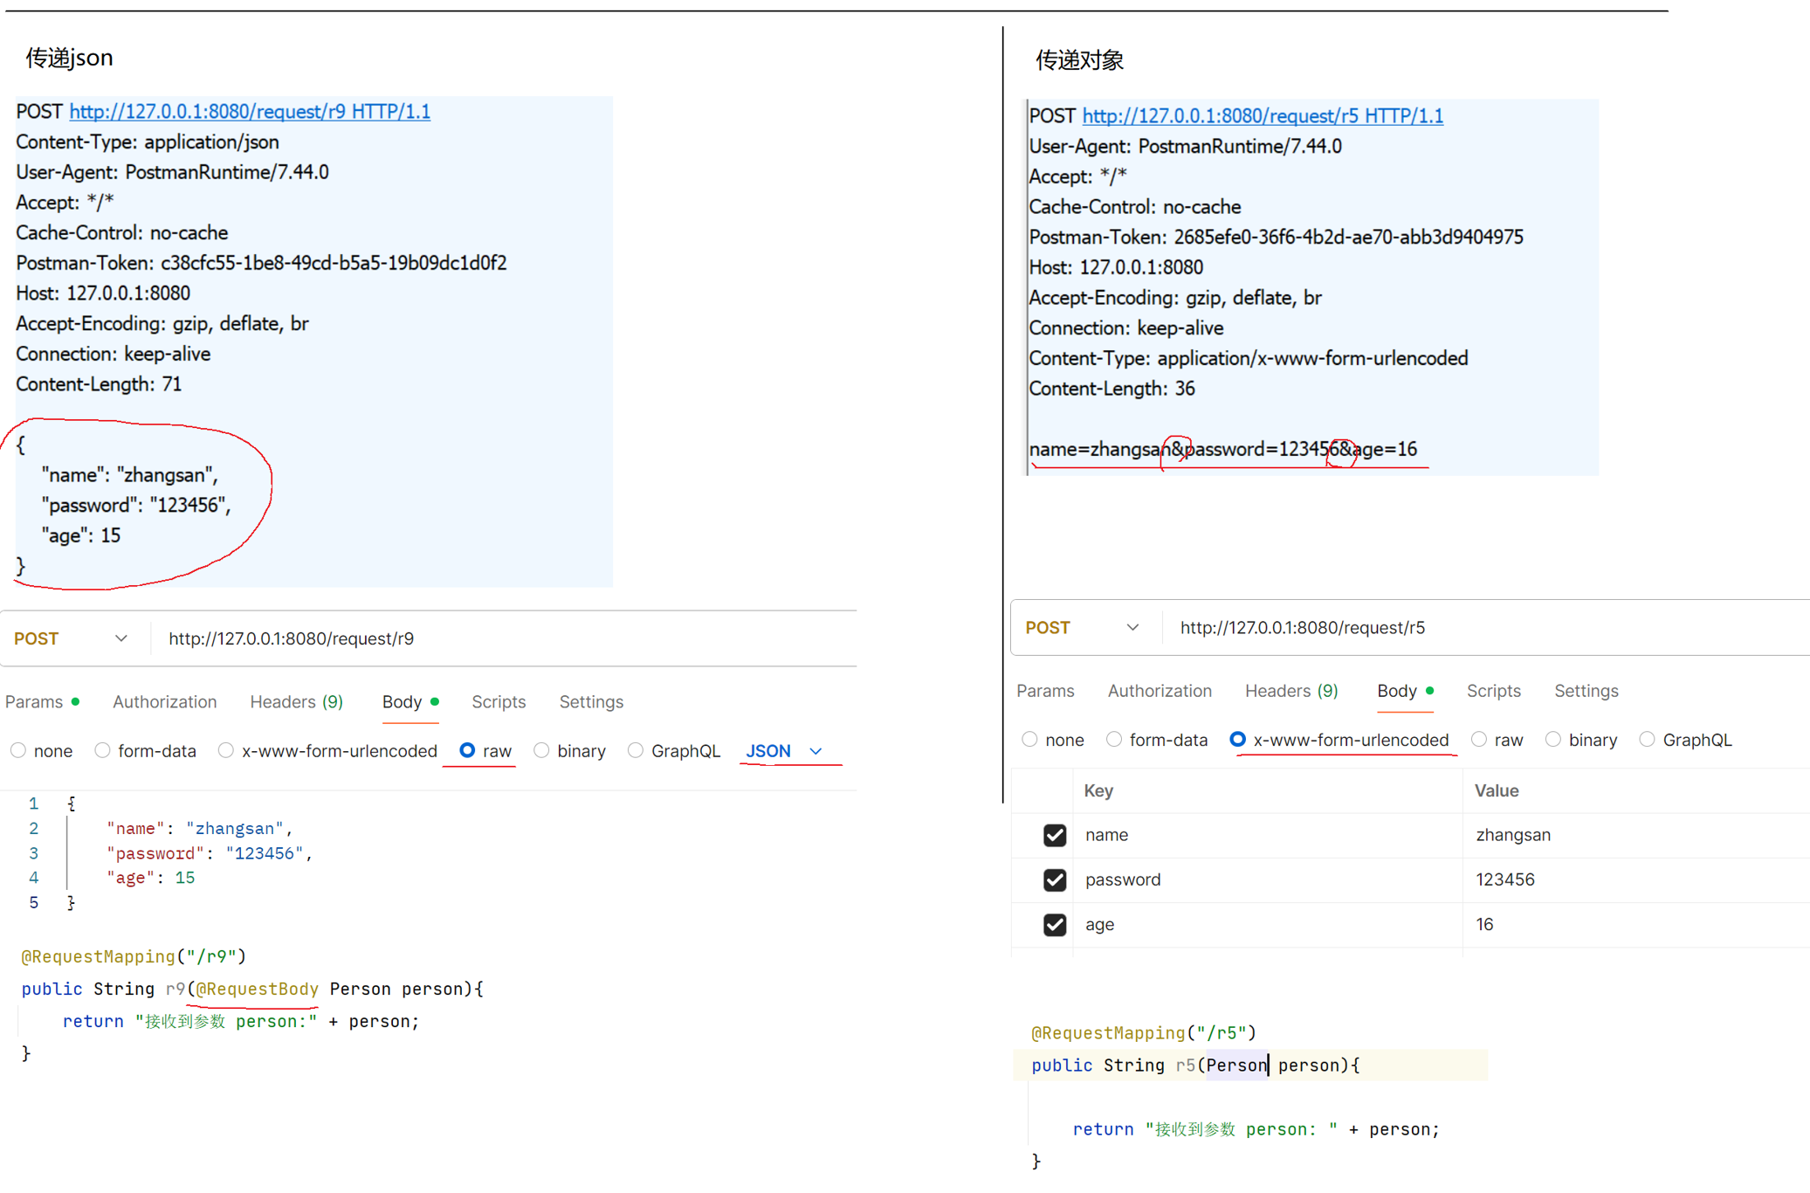Click the request/r5 HTTP/1.1 hyperlink

(1263, 116)
